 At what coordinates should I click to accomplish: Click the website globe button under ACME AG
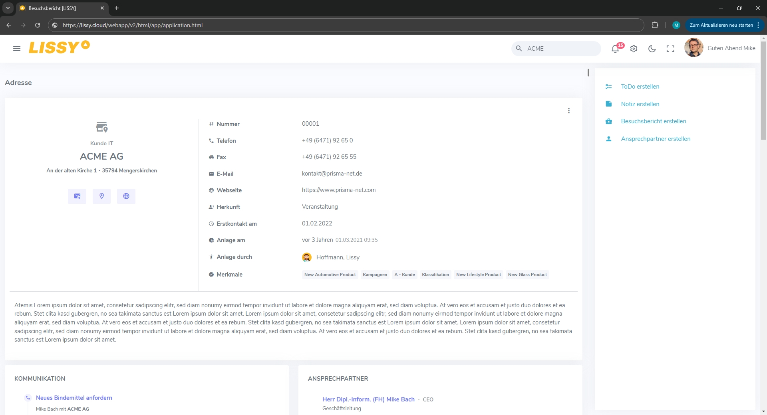(126, 196)
